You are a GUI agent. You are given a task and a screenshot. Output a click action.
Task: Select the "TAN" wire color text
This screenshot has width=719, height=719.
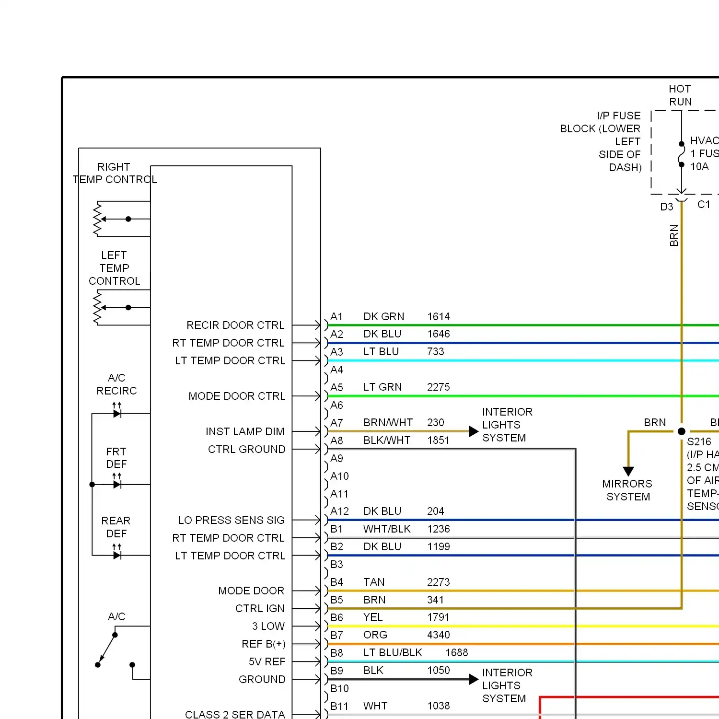(374, 582)
